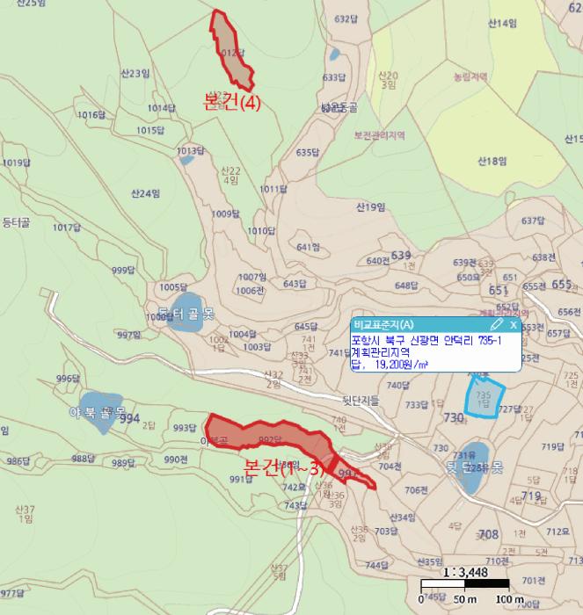This screenshot has width=583, height=615.
Task: Click the 50 m mark on scale bar
Action: point(465,599)
